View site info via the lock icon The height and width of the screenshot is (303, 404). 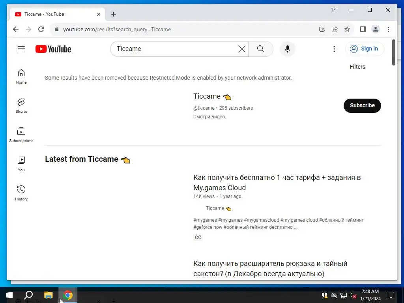57,29
